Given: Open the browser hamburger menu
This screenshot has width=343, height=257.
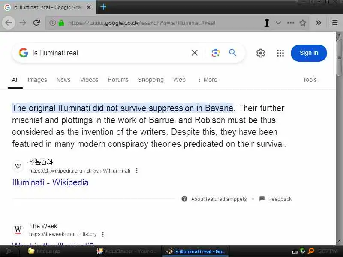Looking at the screenshot, I should pyautogui.click(x=335, y=23).
